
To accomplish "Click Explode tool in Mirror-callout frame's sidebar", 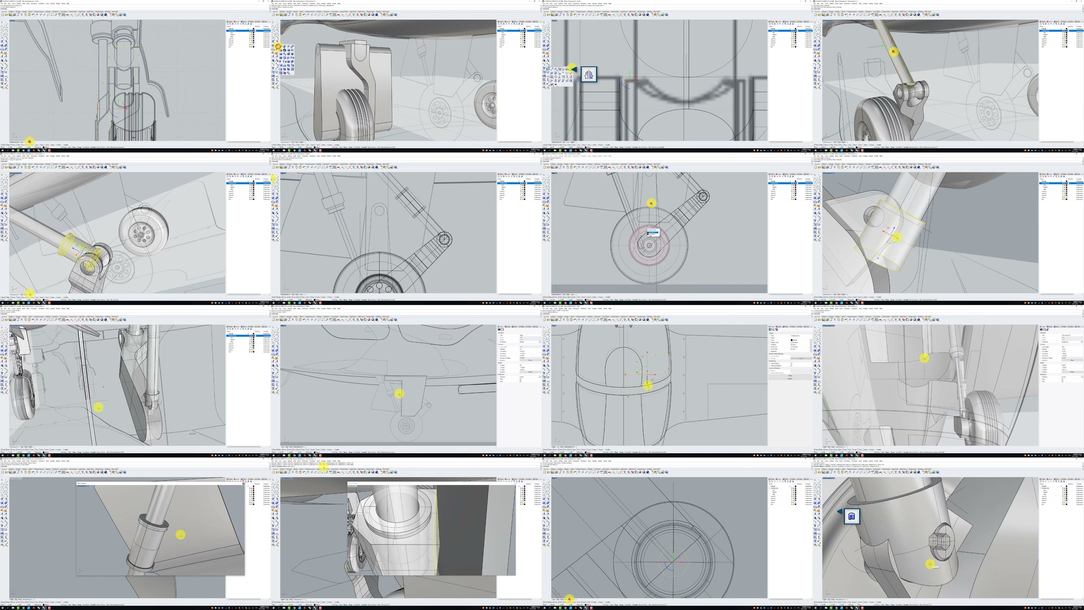I will coord(548,54).
